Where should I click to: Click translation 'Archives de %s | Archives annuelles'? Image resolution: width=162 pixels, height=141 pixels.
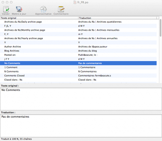(x=98, y=38)
